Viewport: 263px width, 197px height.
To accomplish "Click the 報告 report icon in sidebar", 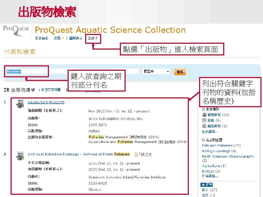I will point(204,120).
